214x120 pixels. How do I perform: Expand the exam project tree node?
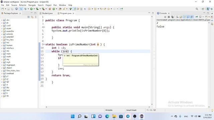tap(2, 28)
